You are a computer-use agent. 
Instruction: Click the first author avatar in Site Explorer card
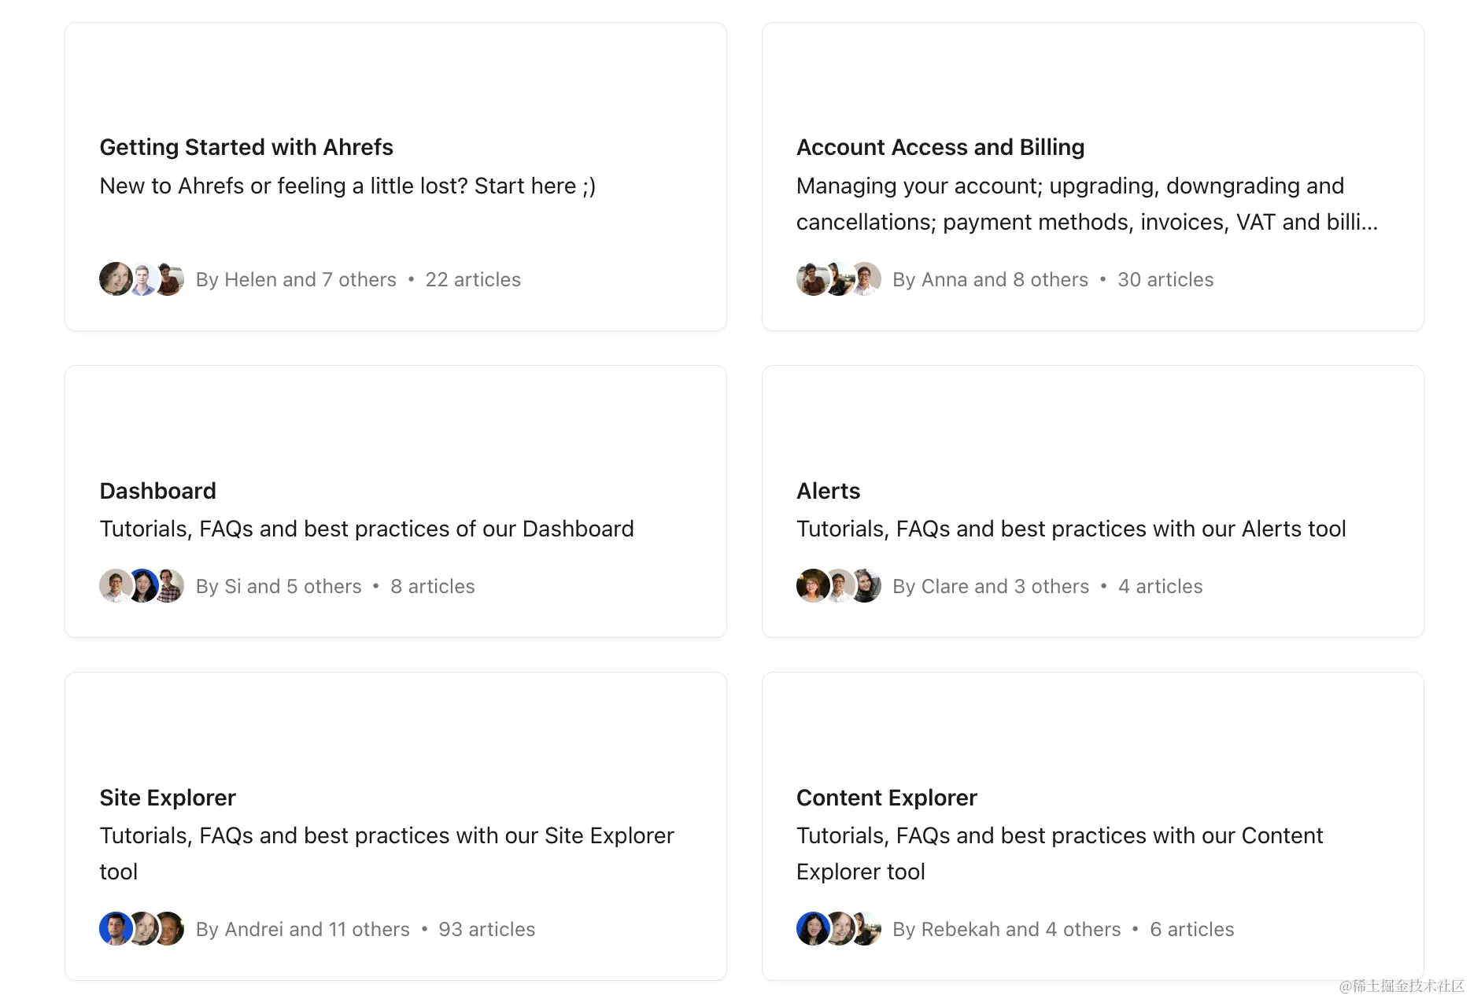(116, 929)
